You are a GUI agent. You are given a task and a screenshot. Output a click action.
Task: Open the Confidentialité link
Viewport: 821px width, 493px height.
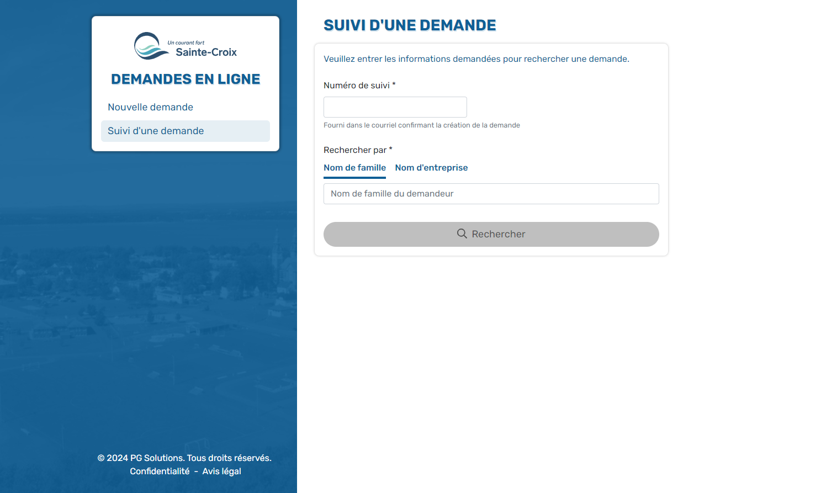coord(160,471)
